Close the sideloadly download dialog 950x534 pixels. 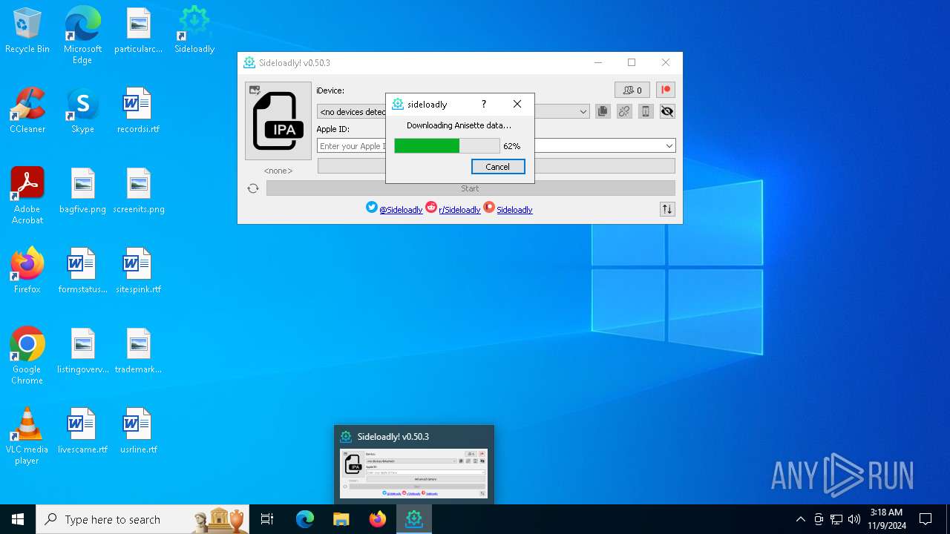(517, 104)
